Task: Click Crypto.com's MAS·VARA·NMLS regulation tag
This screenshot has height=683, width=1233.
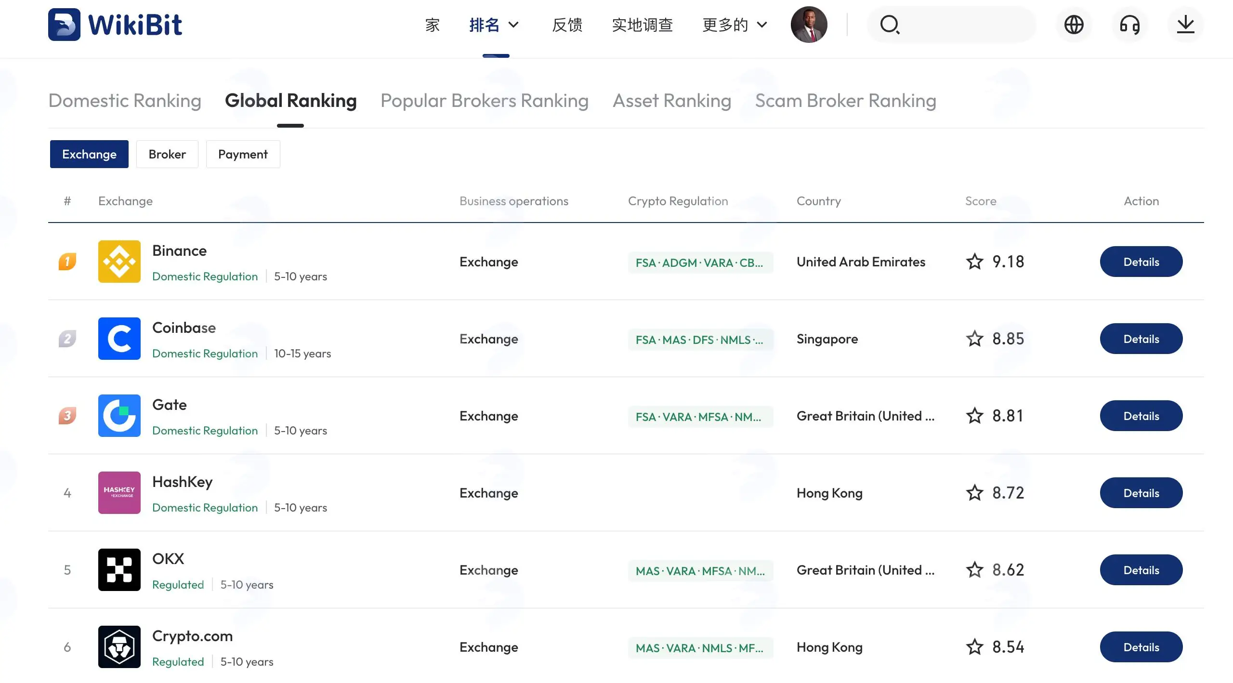Action: [700, 648]
